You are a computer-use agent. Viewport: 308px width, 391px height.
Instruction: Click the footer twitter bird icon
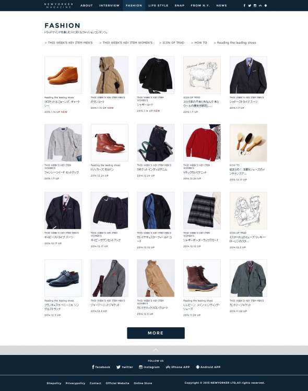click(x=119, y=367)
